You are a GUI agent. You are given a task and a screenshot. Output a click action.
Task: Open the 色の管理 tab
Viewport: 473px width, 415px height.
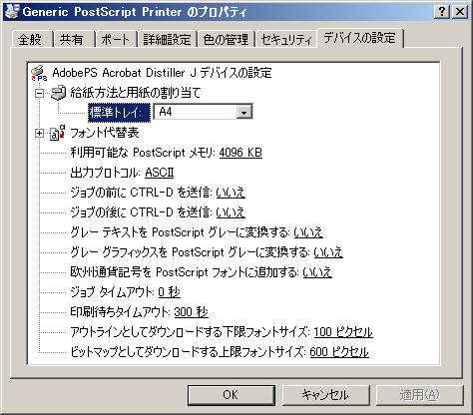226,40
